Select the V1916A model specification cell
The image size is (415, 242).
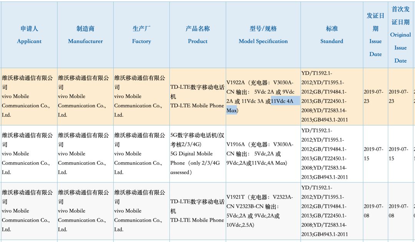263,154
